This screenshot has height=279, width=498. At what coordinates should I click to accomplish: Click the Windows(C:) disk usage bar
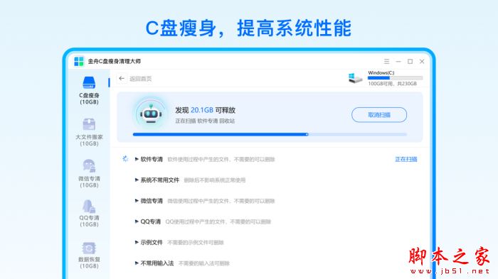click(x=395, y=78)
